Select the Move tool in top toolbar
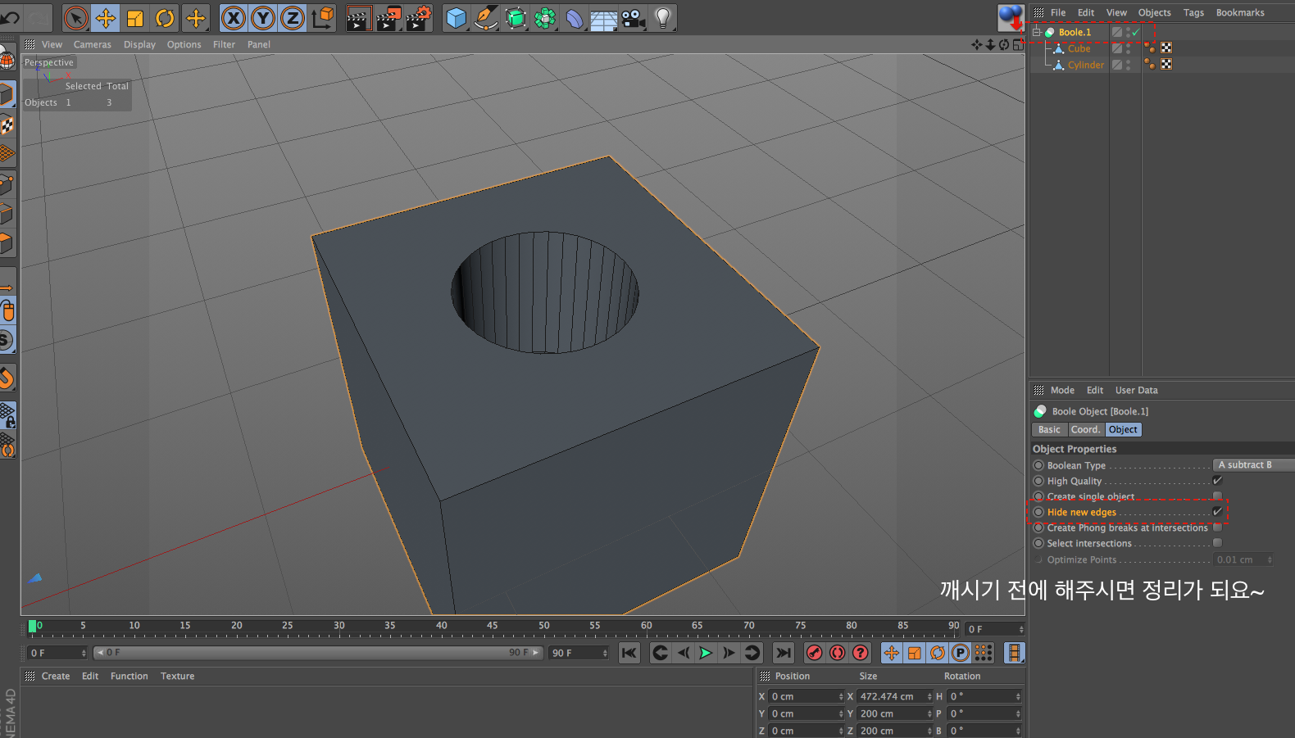 [x=106, y=17]
